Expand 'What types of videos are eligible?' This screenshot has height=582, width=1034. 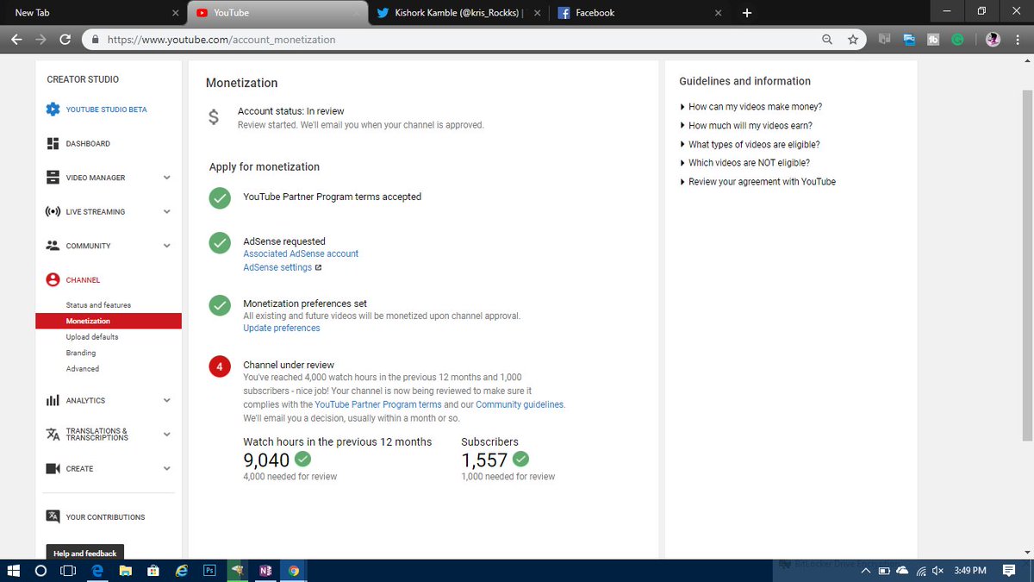click(x=750, y=145)
